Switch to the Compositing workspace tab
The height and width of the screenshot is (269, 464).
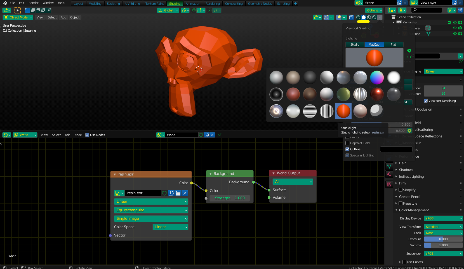(x=234, y=4)
